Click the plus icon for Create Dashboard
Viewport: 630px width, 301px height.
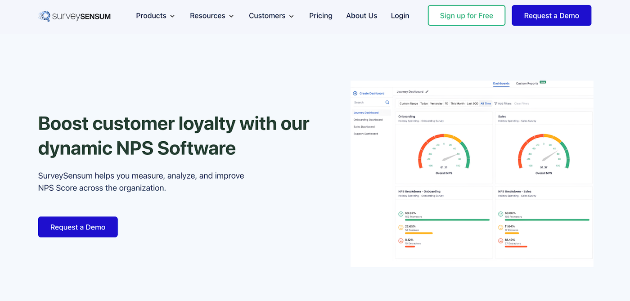coord(355,94)
